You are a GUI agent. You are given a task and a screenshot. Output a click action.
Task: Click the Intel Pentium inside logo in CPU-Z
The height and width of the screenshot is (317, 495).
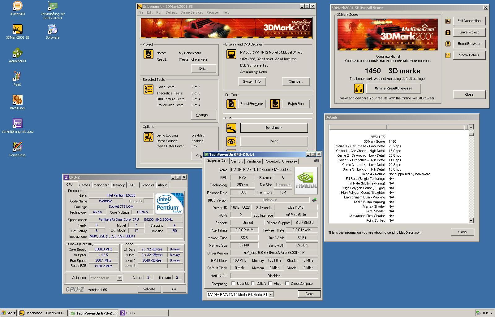pos(169,204)
